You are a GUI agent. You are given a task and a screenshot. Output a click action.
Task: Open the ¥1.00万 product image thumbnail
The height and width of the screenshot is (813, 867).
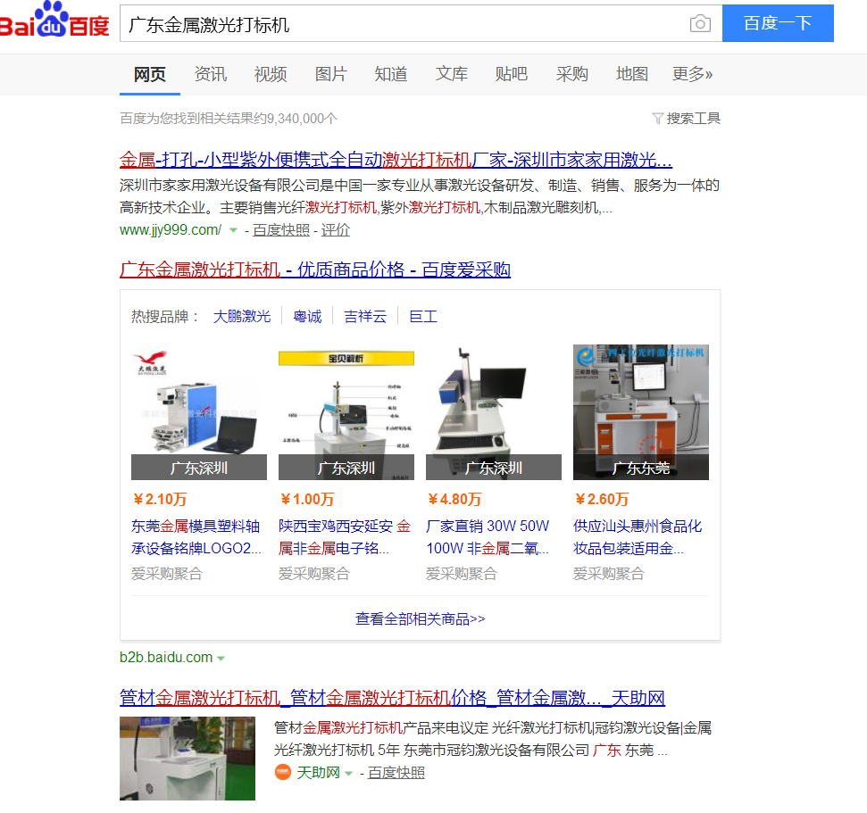point(346,412)
